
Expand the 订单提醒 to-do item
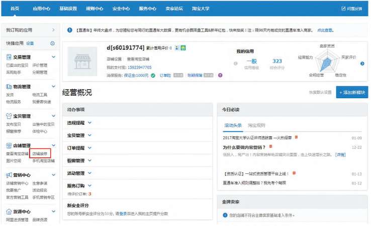point(89,148)
